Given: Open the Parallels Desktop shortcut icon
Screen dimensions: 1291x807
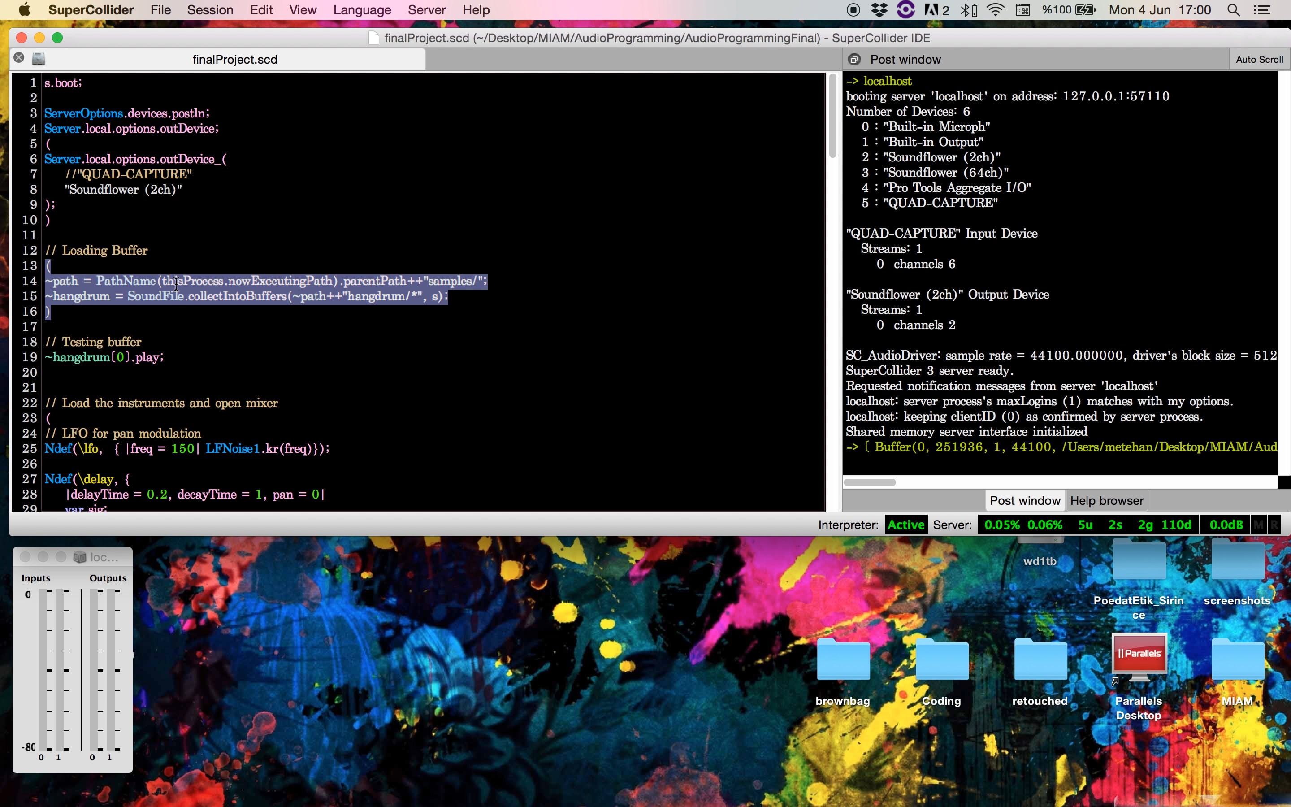Looking at the screenshot, I should (x=1139, y=658).
